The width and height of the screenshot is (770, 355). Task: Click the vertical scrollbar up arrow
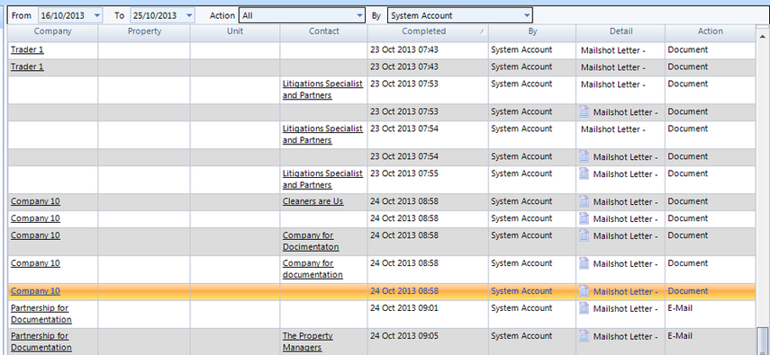point(762,37)
